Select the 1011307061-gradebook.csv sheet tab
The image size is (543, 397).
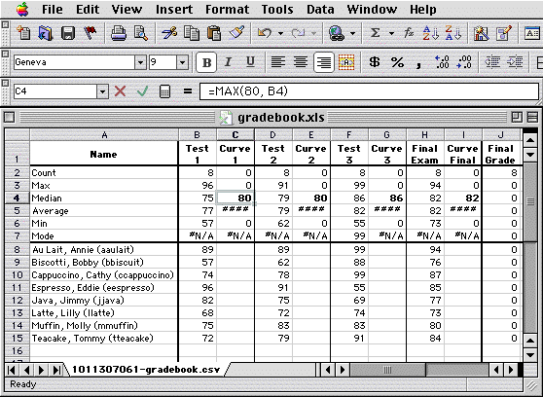pyautogui.click(x=146, y=370)
